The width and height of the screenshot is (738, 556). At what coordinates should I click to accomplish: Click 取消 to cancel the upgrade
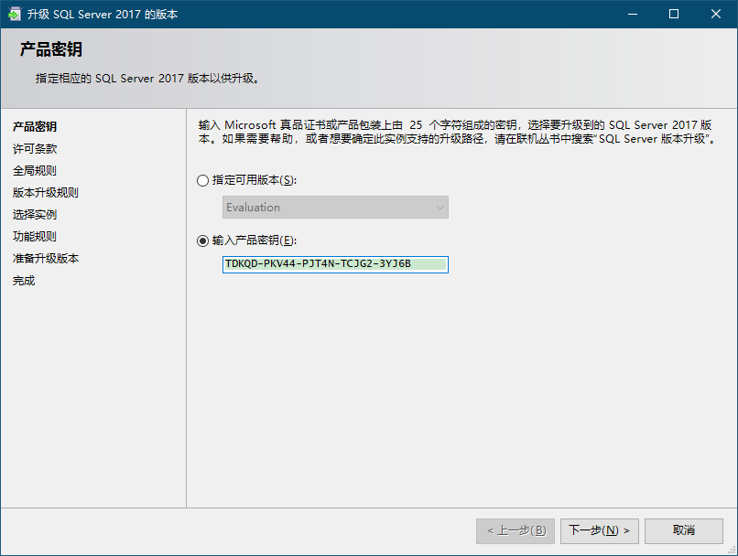point(683,531)
